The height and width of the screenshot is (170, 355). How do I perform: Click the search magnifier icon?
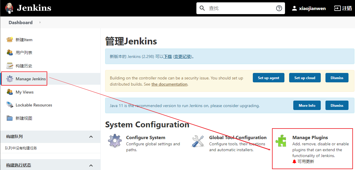tap(202, 8)
